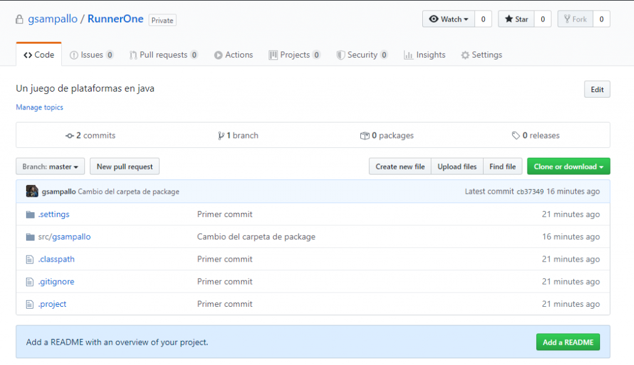Click the watchers count next to Watch
This screenshot has width=634, height=365.
click(483, 19)
